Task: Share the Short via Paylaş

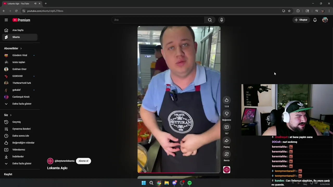Action: click(x=227, y=141)
